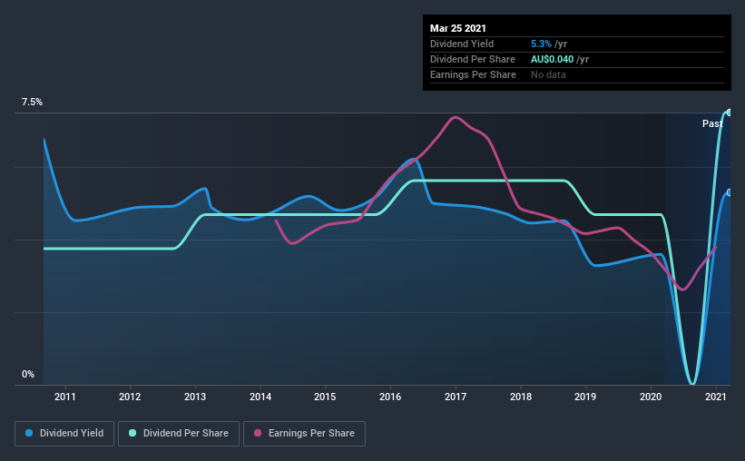Select the 2014 x-axis label
This screenshot has width=745, height=461.
tap(260, 397)
